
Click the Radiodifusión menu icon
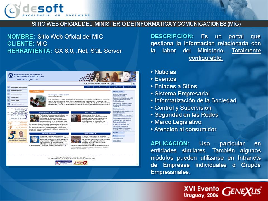(9, 97)
